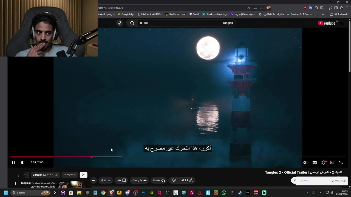Open 'Log in | Cambridge' bookmark

click(x=243, y=14)
